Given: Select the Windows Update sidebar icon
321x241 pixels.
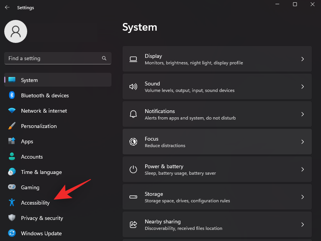Looking at the screenshot, I should (11, 233).
